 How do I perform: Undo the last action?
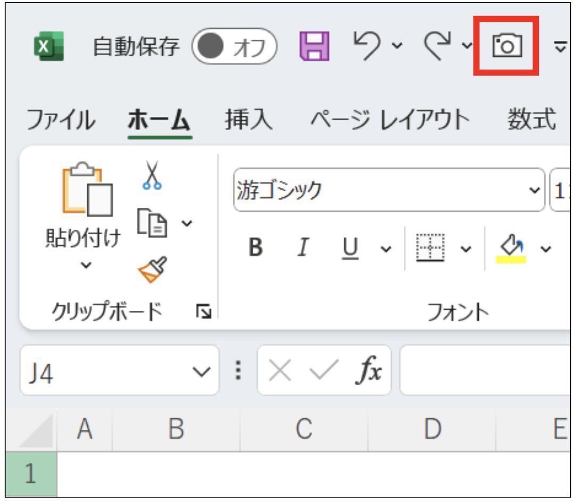click(x=367, y=45)
